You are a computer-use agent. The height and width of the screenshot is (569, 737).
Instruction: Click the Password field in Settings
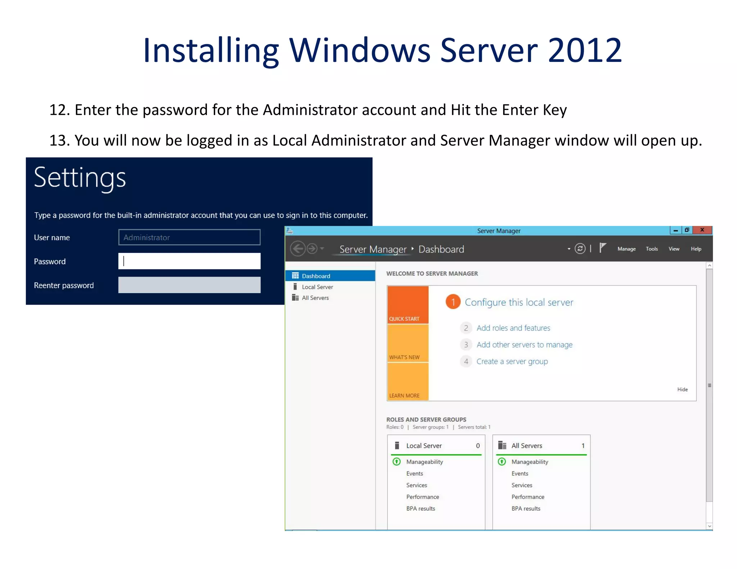[x=189, y=261]
